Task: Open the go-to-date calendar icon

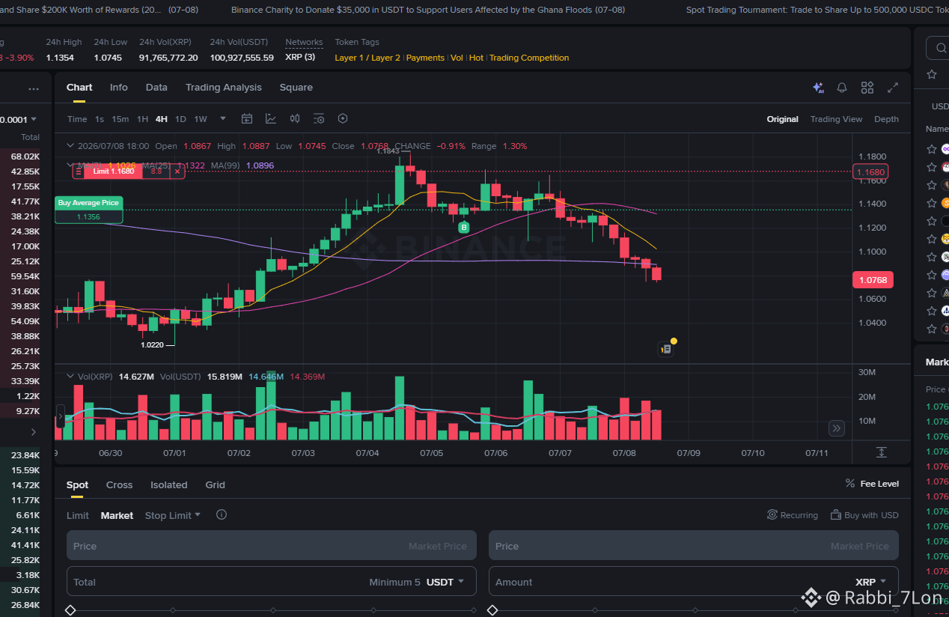Action: 247,118
